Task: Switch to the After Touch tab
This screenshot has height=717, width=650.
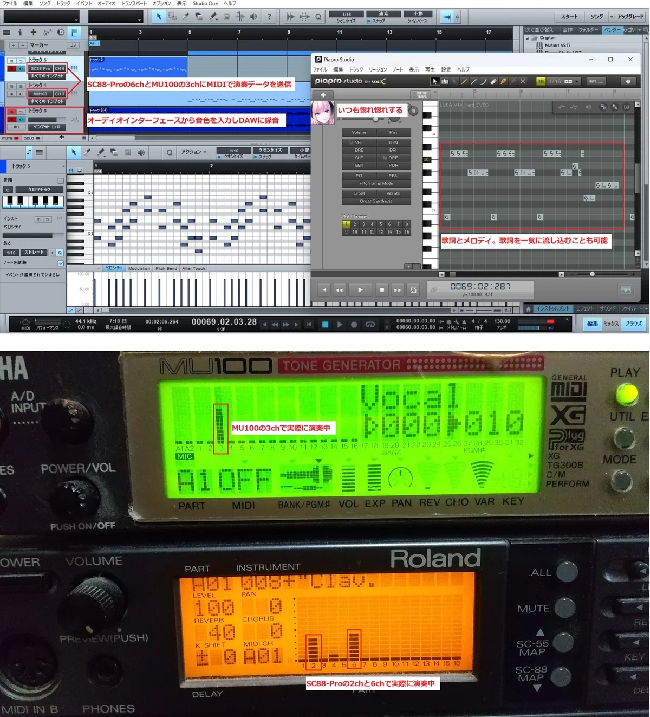Action: click(193, 268)
